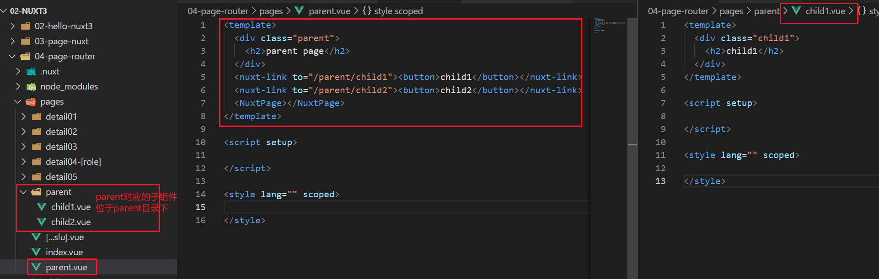The width and height of the screenshot is (879, 279).
Task: Click the minimap preview of parent.vue
Action: click(x=610, y=25)
